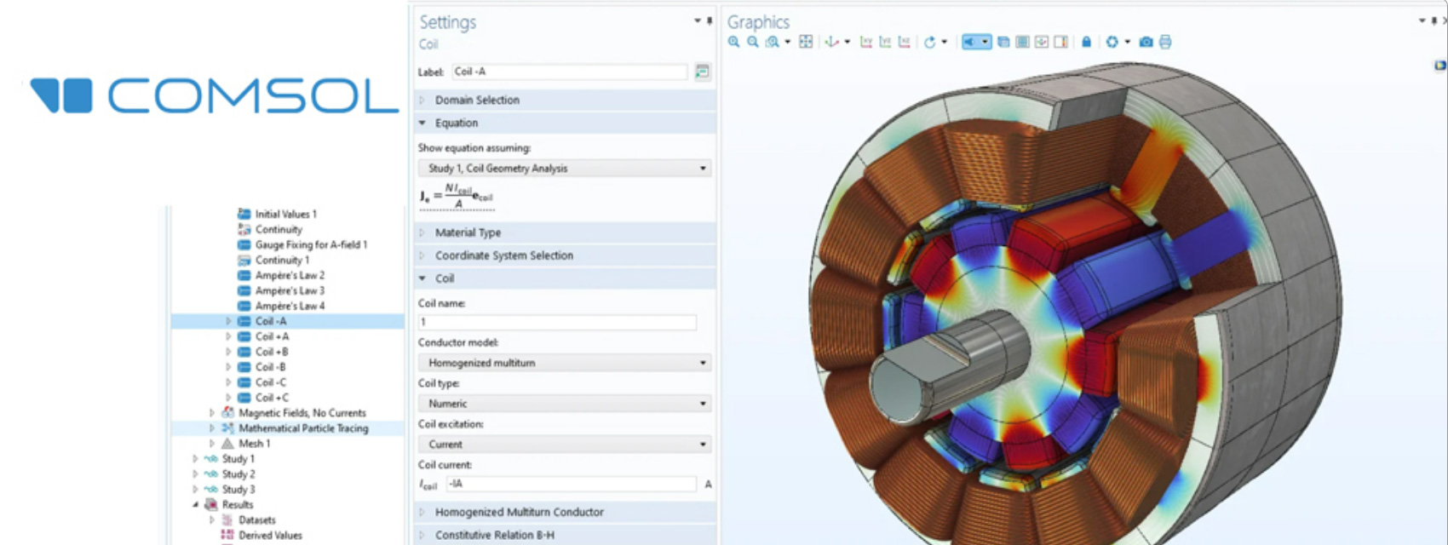The image size is (1448, 545).
Task: Open the Coil type dropdown showing Numeric
Action: (x=566, y=404)
